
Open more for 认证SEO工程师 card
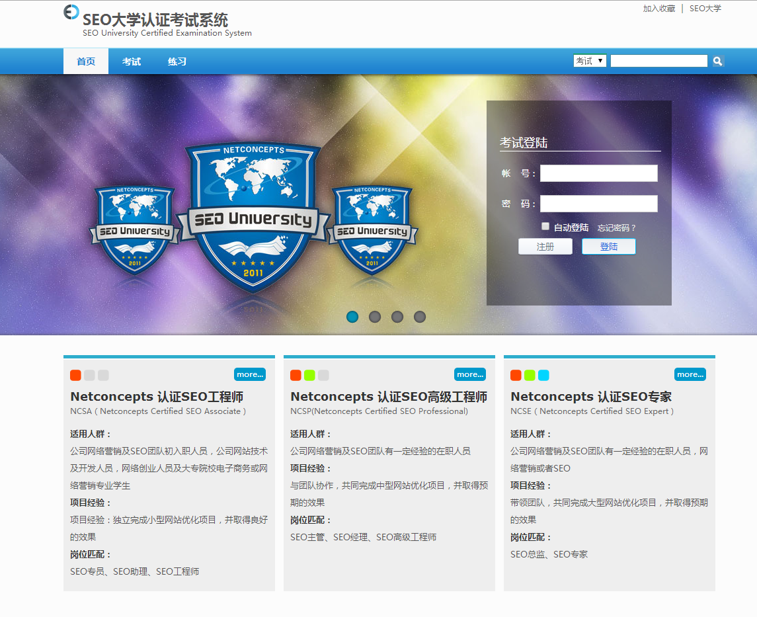pos(250,374)
